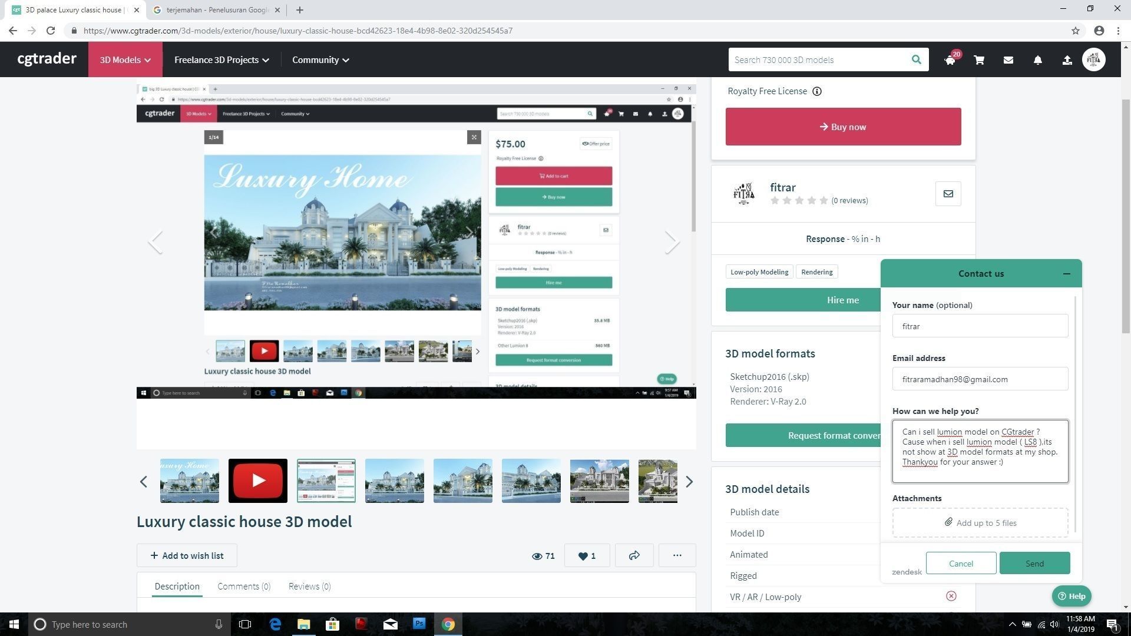This screenshot has height=636, width=1131.
Task: Message seller fitrar via envelope button
Action: (x=948, y=194)
